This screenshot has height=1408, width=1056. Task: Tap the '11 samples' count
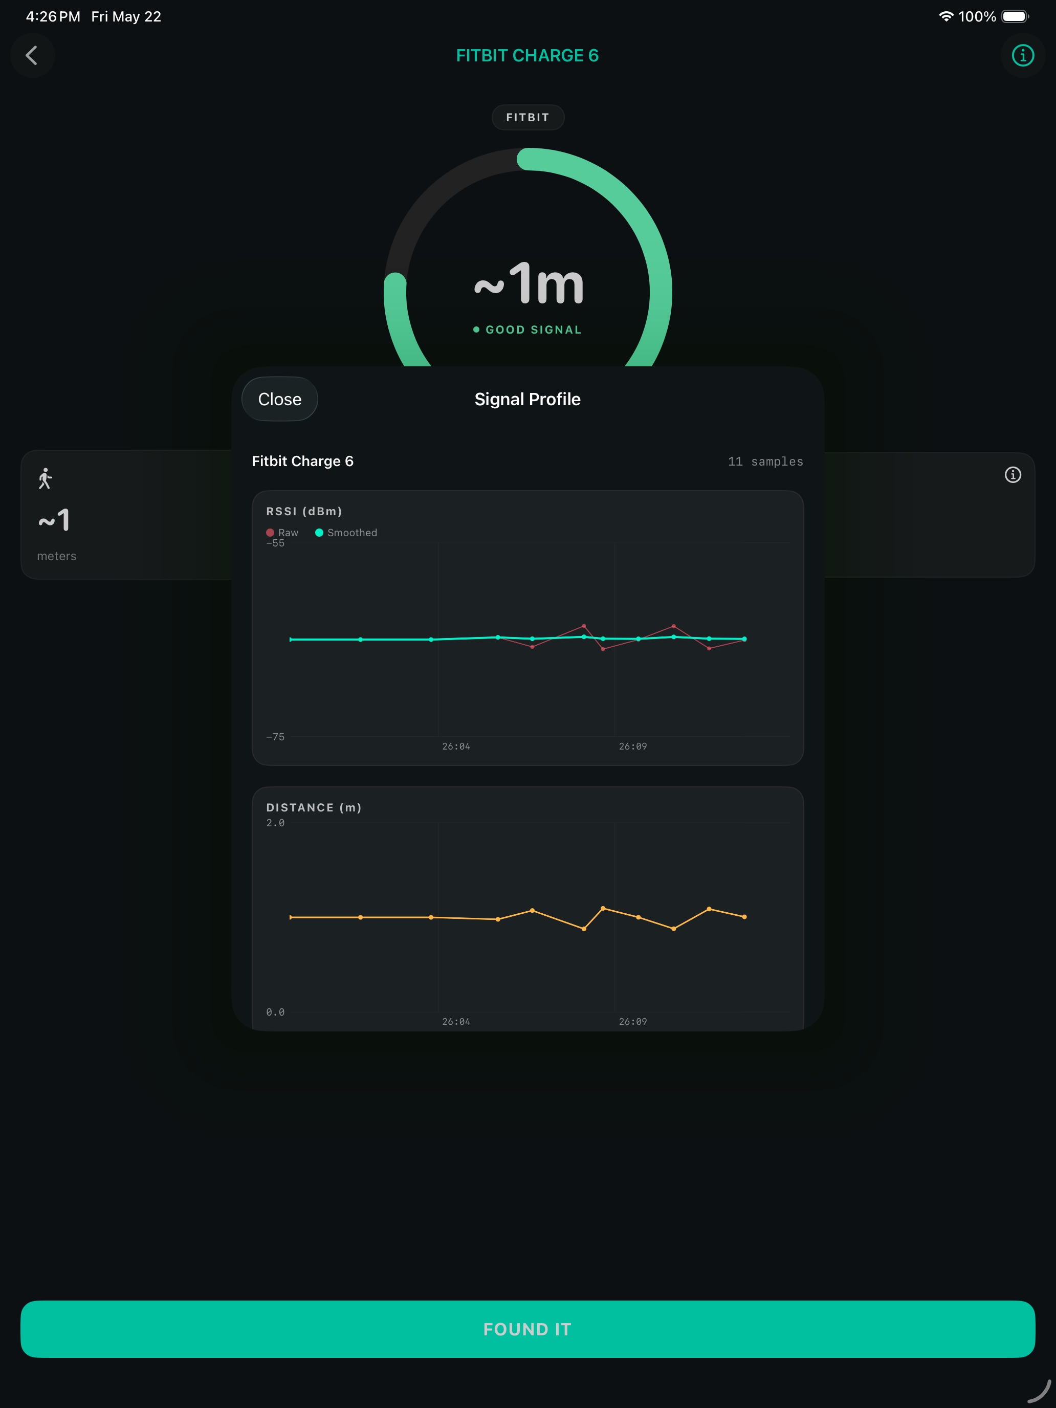coord(765,461)
